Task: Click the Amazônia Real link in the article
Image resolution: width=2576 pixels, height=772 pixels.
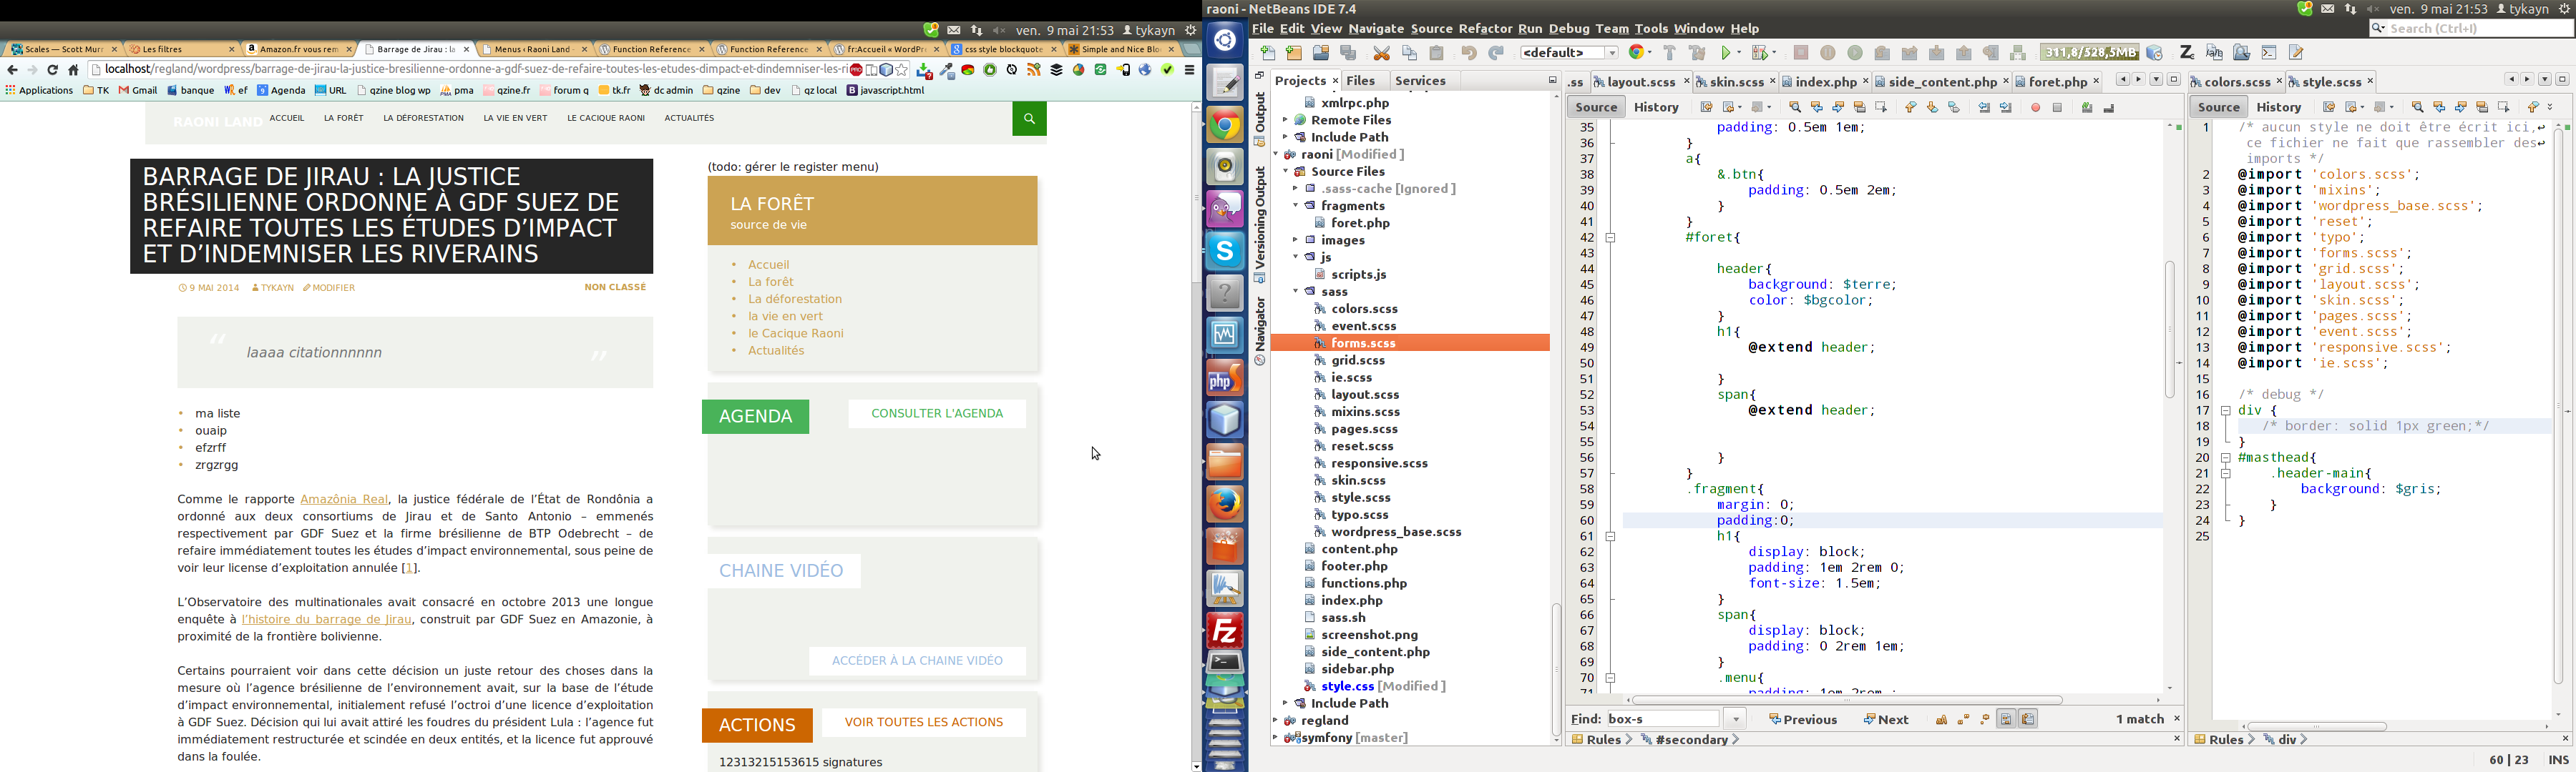Action: 344,500
